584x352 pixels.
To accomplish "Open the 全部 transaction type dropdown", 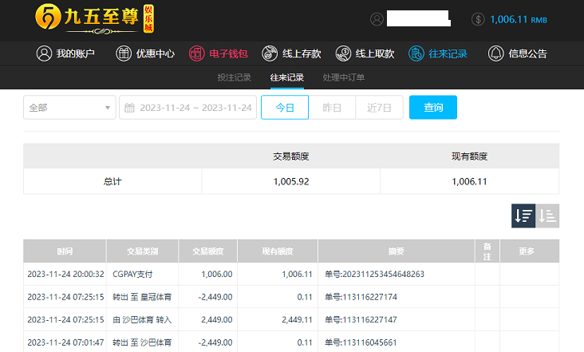I will click(69, 108).
